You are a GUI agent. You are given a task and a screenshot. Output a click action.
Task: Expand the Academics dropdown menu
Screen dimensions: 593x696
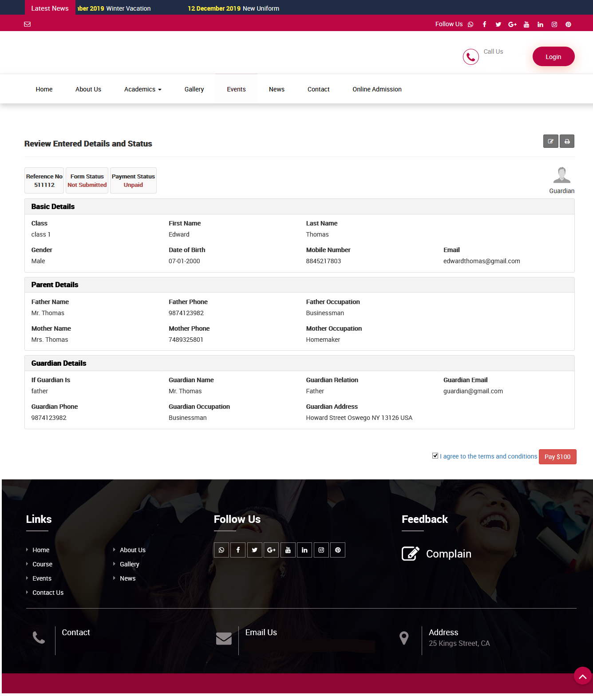(x=142, y=89)
